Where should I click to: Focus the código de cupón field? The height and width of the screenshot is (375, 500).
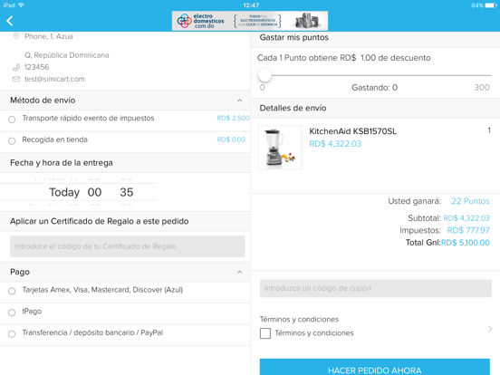click(x=375, y=288)
